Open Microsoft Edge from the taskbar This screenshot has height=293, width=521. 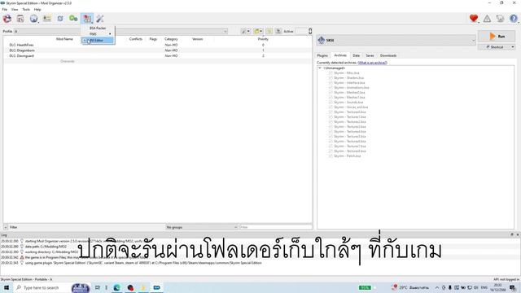coord(117,287)
